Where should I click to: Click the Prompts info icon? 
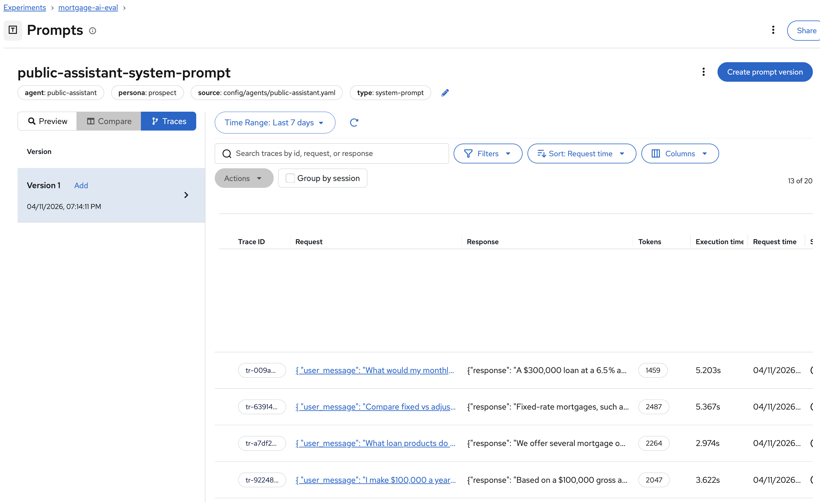(92, 31)
